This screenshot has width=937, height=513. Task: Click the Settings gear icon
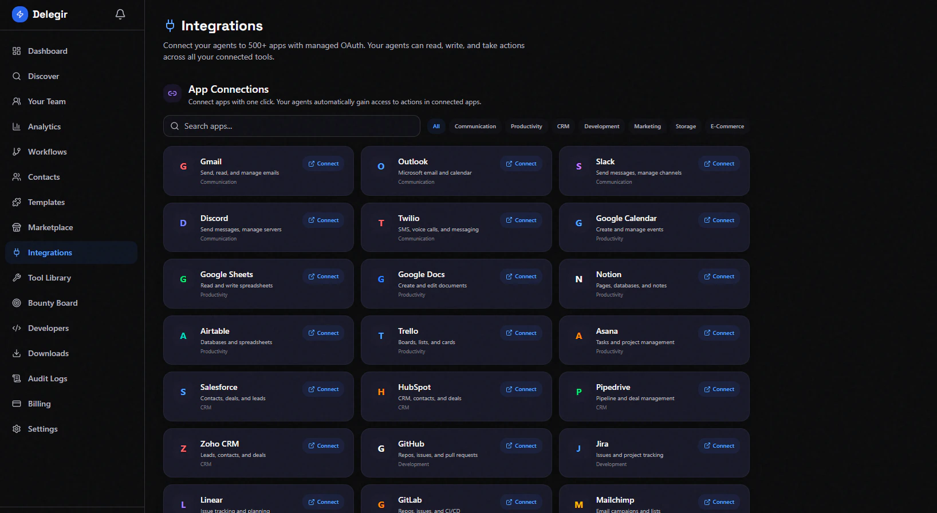tap(17, 429)
